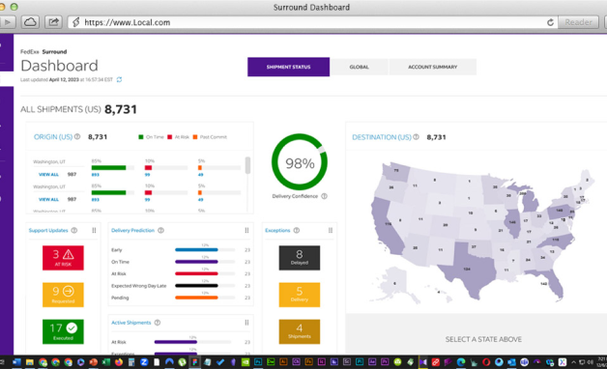Screen dimensions: 607x369
Task: Click the Active Shipments info icon
Action: coord(158,323)
